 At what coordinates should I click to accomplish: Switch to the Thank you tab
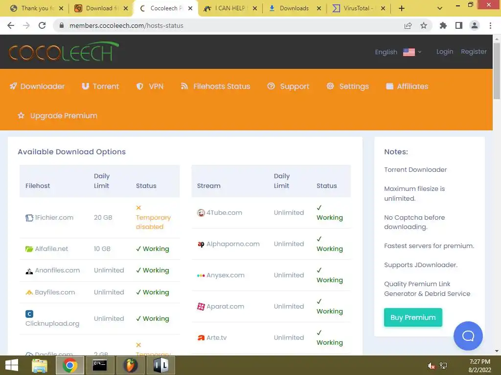pyautogui.click(x=36, y=8)
